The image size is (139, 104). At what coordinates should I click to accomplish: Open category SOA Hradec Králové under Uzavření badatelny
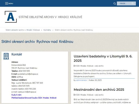click(90, 66)
